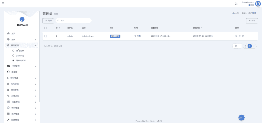Tick the select-all header checkbox
The image size is (262, 123).
(x=46, y=28)
